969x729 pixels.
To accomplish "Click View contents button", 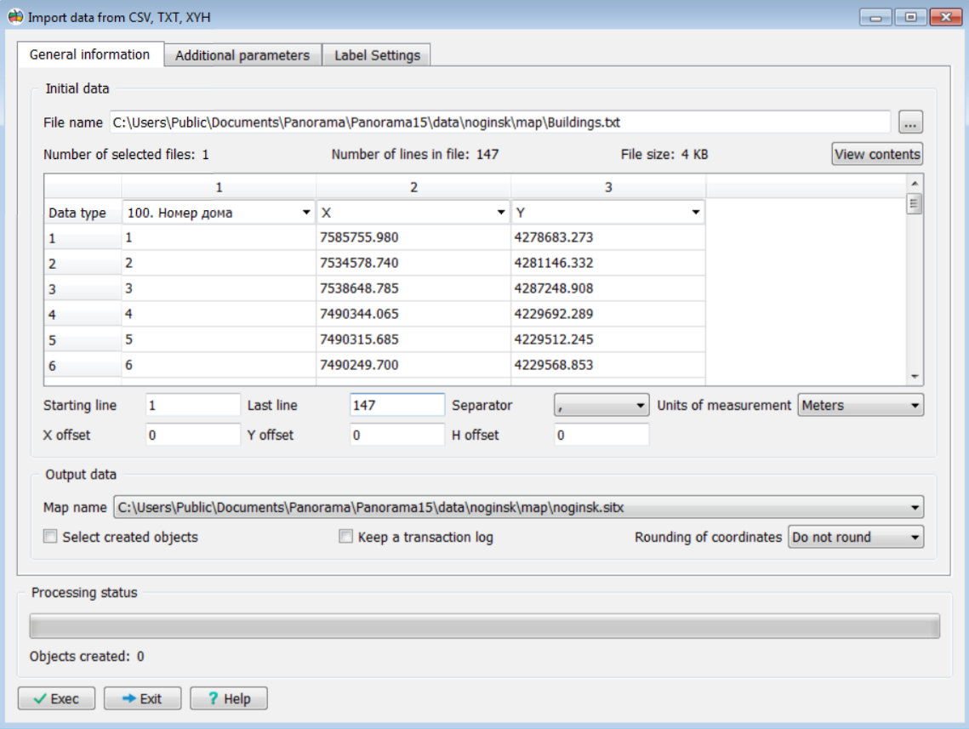I will (x=876, y=154).
